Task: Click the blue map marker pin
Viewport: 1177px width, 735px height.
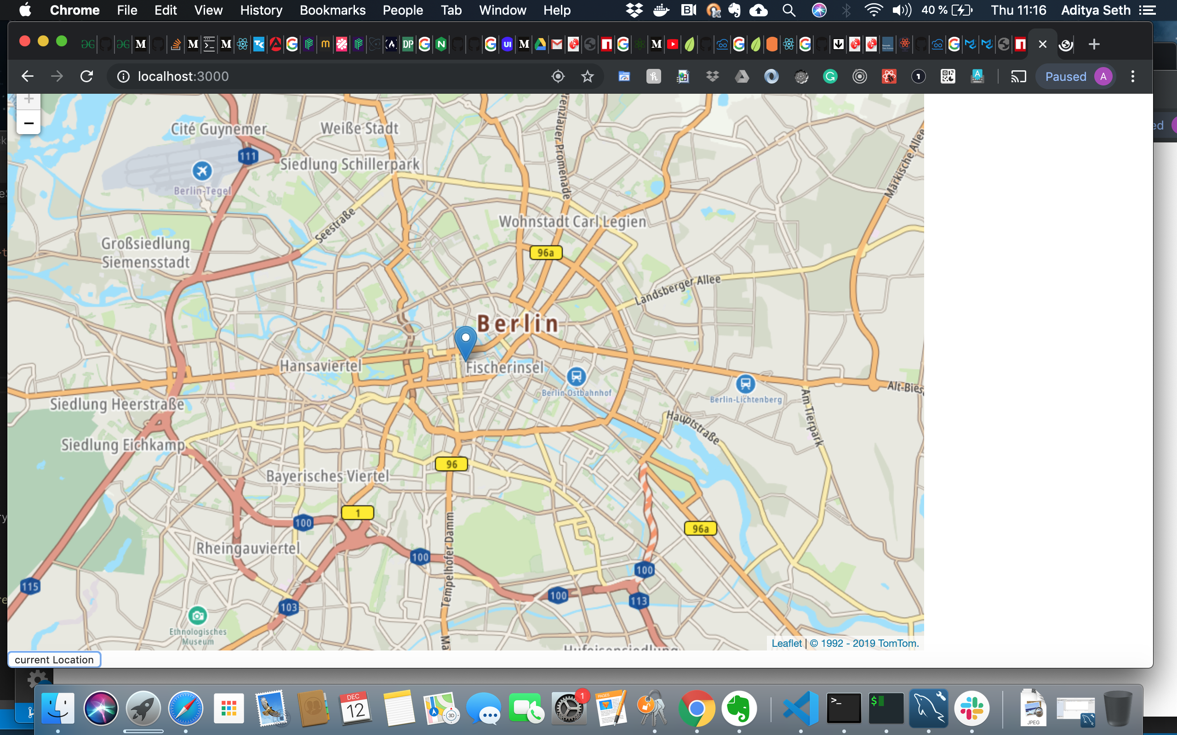Action: pyautogui.click(x=465, y=341)
